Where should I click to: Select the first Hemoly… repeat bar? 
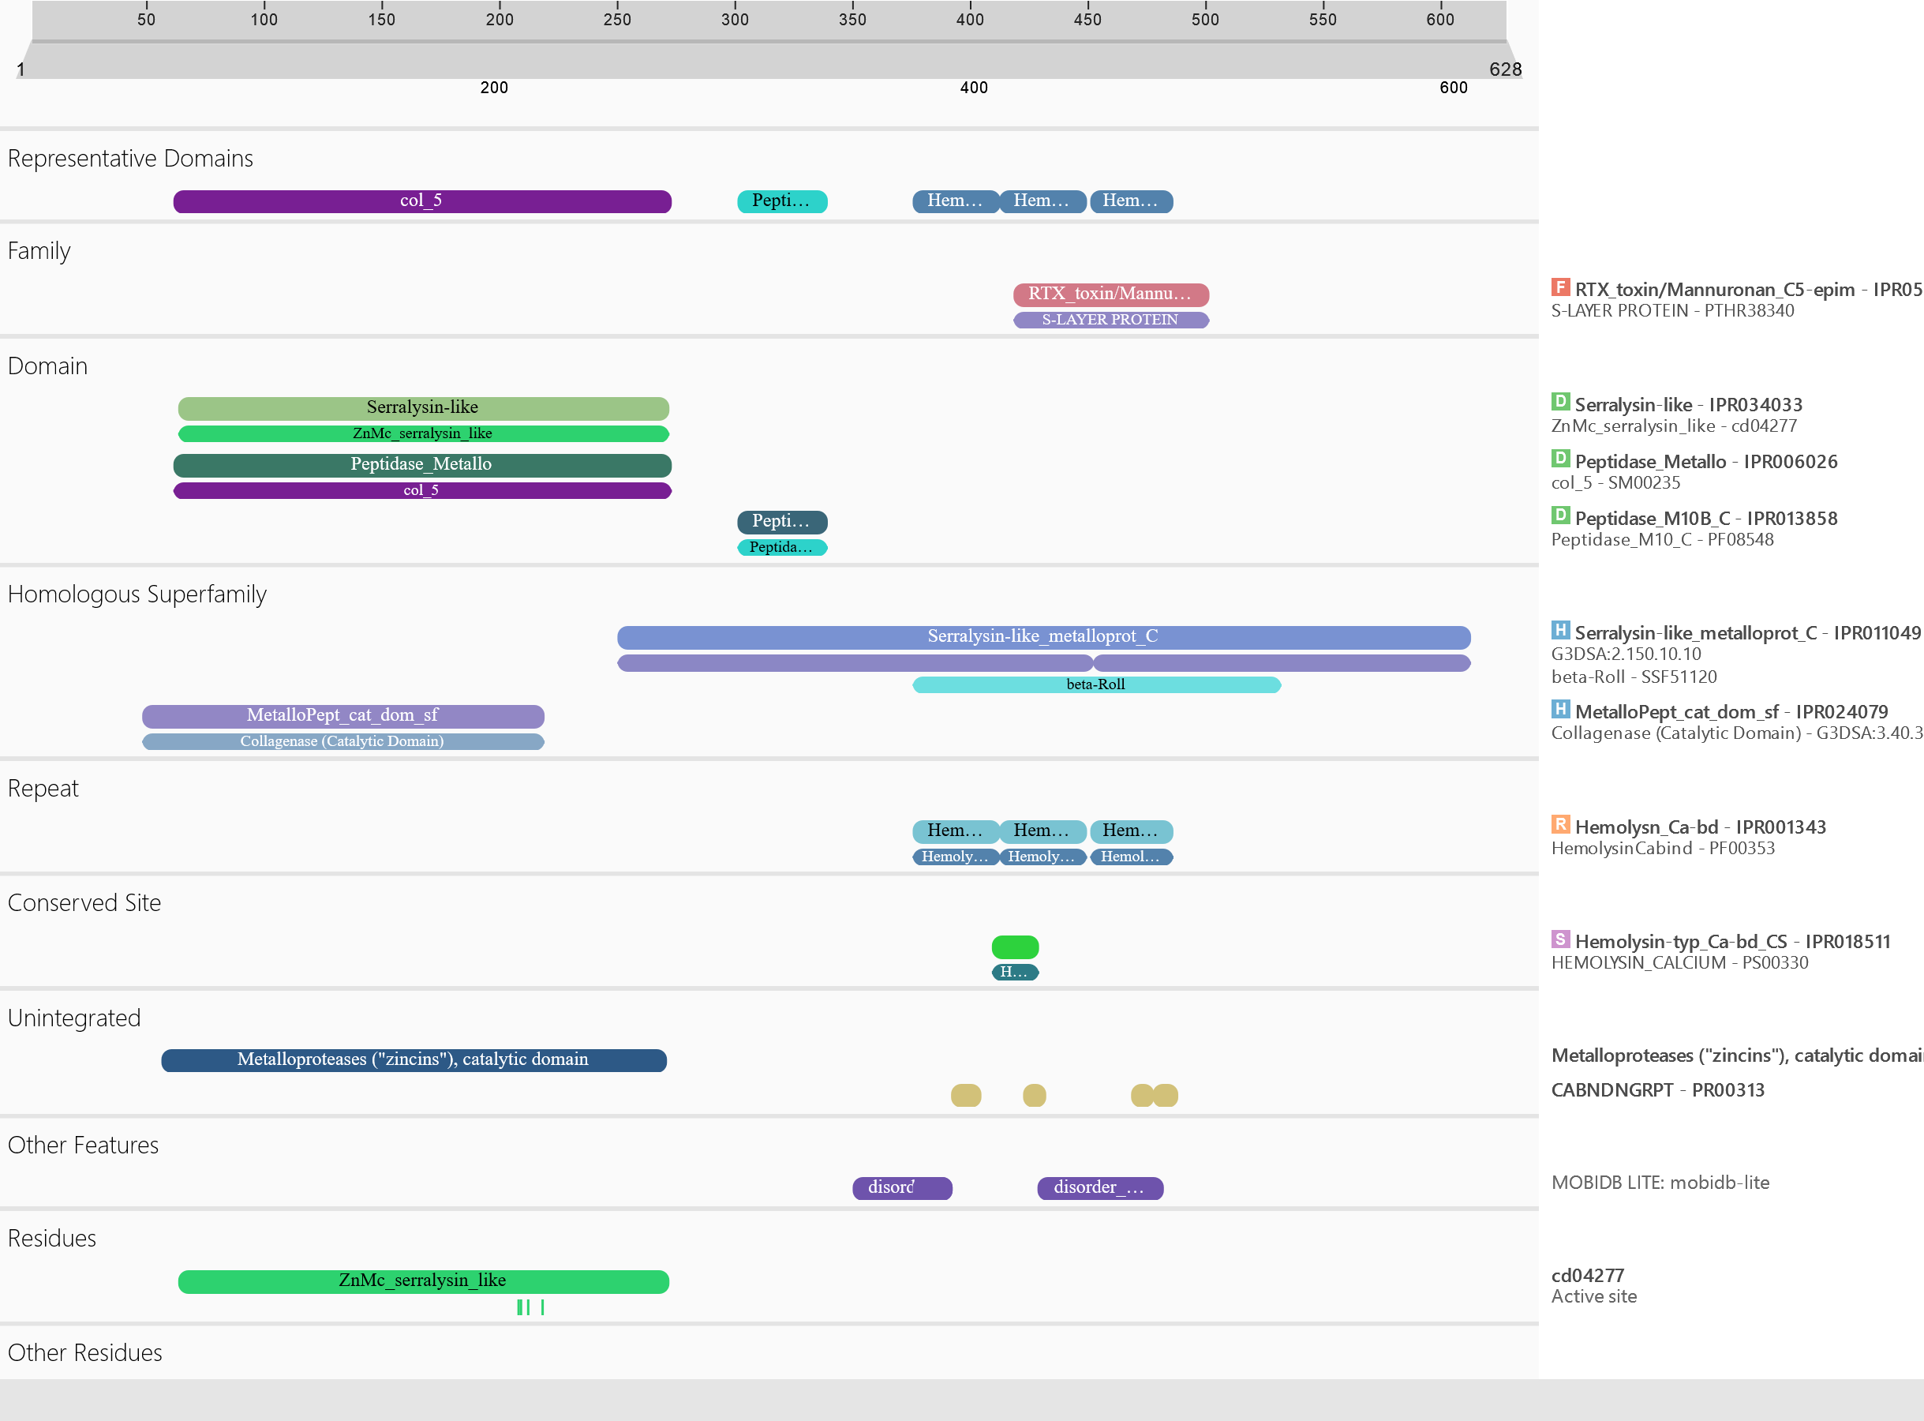pos(955,857)
